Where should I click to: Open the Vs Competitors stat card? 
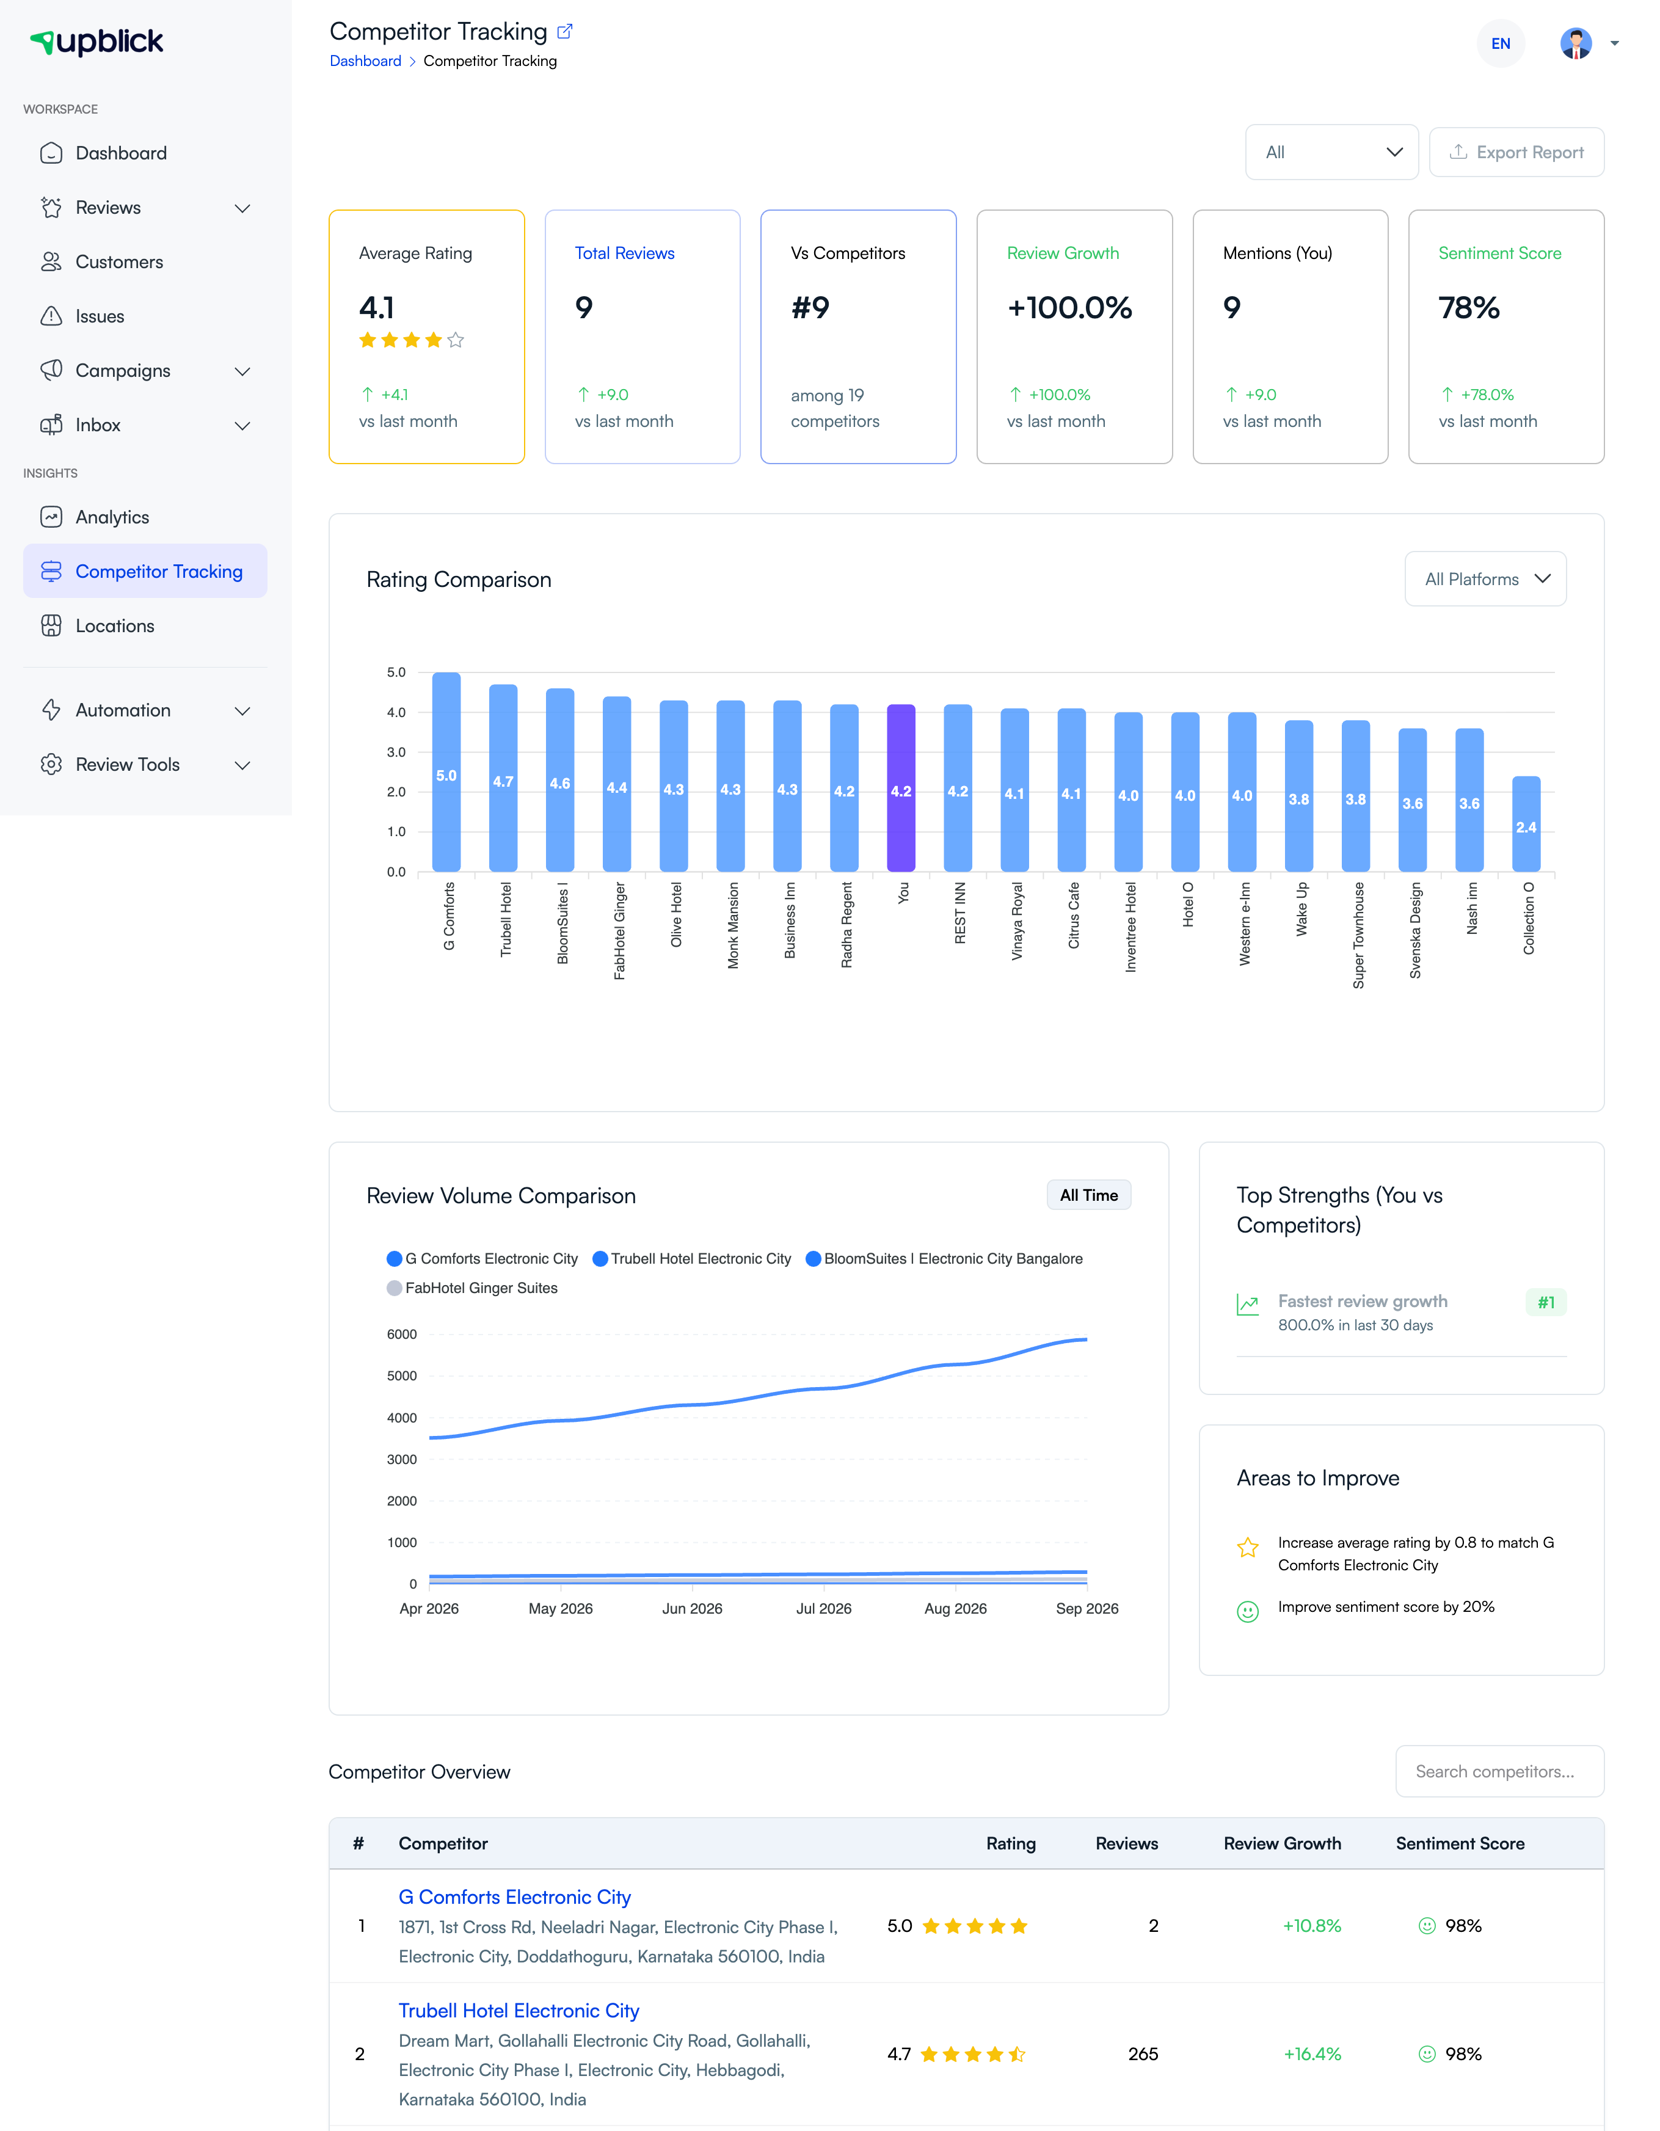(x=858, y=337)
